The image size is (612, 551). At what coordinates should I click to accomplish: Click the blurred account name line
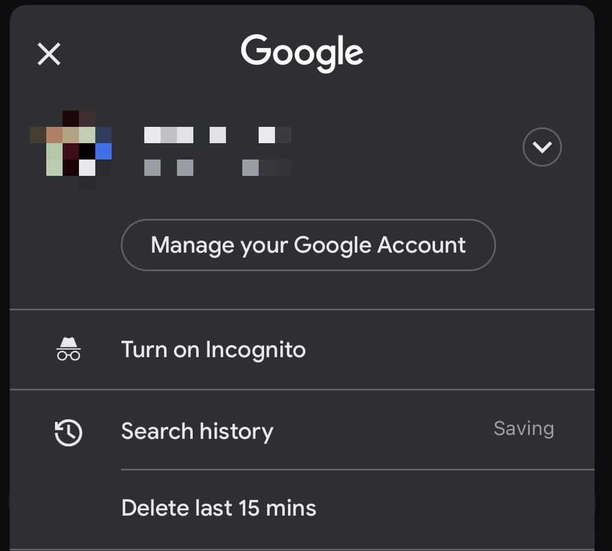(x=217, y=134)
